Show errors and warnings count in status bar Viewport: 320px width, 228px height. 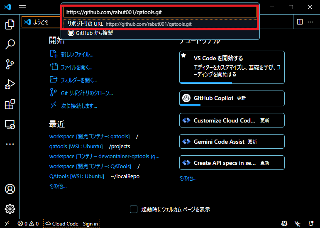[x=28, y=224]
